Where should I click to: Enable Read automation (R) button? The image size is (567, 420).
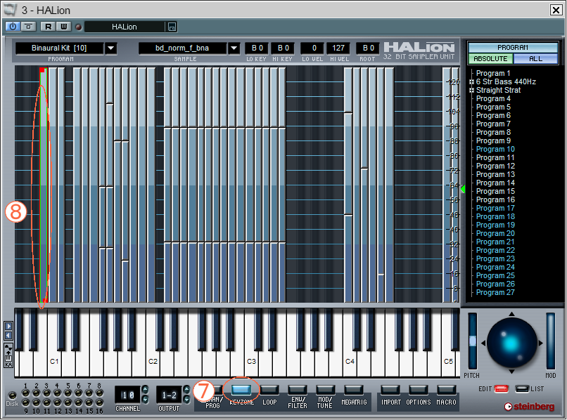click(x=49, y=27)
